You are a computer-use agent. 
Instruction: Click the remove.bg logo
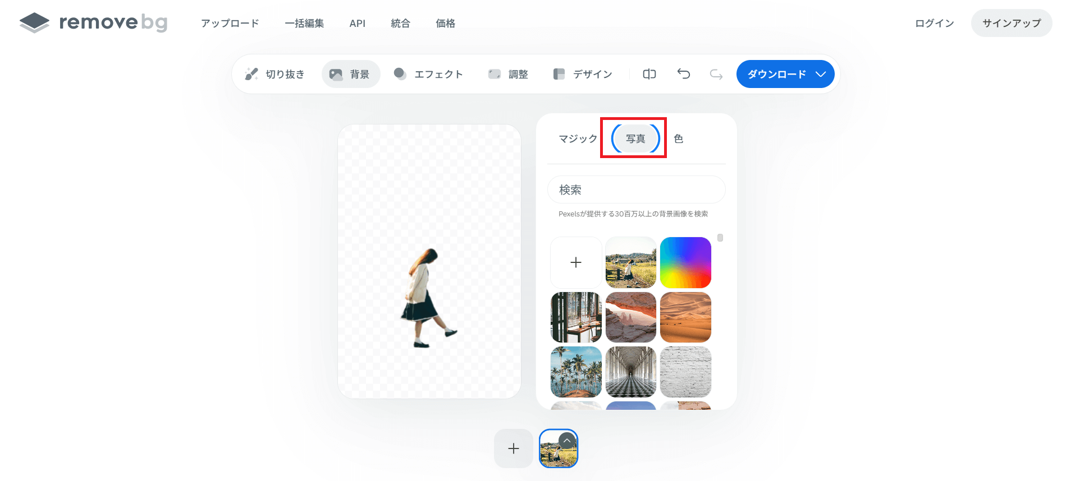coord(93,22)
